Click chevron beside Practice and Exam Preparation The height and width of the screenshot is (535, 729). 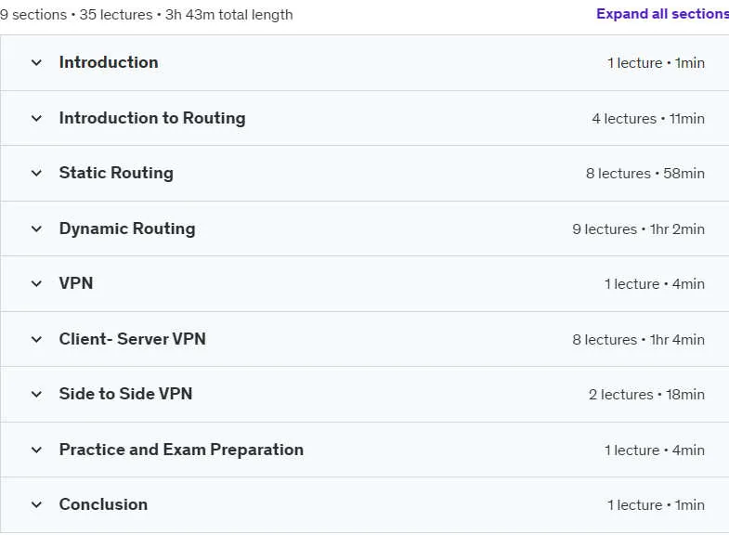tap(36, 450)
